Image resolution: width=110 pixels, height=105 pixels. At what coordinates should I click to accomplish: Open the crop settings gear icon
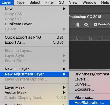[x=86, y=25]
